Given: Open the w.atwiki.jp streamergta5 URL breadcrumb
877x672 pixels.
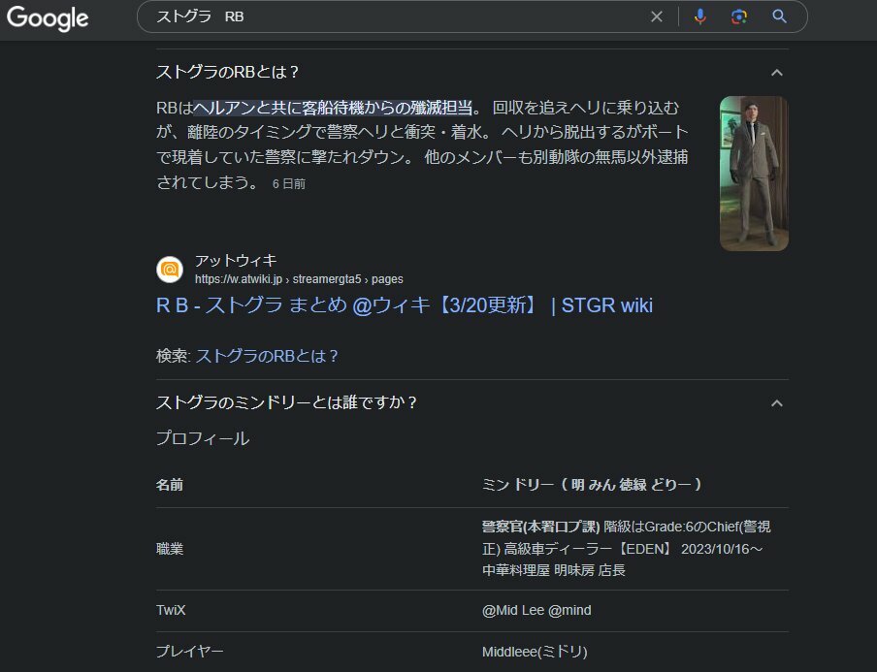Looking at the screenshot, I should point(299,279).
